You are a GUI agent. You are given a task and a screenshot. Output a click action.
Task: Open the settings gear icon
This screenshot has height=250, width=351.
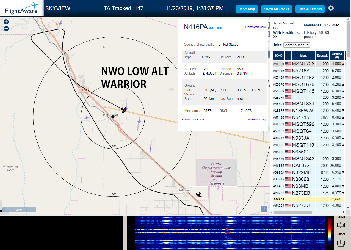(331, 8)
